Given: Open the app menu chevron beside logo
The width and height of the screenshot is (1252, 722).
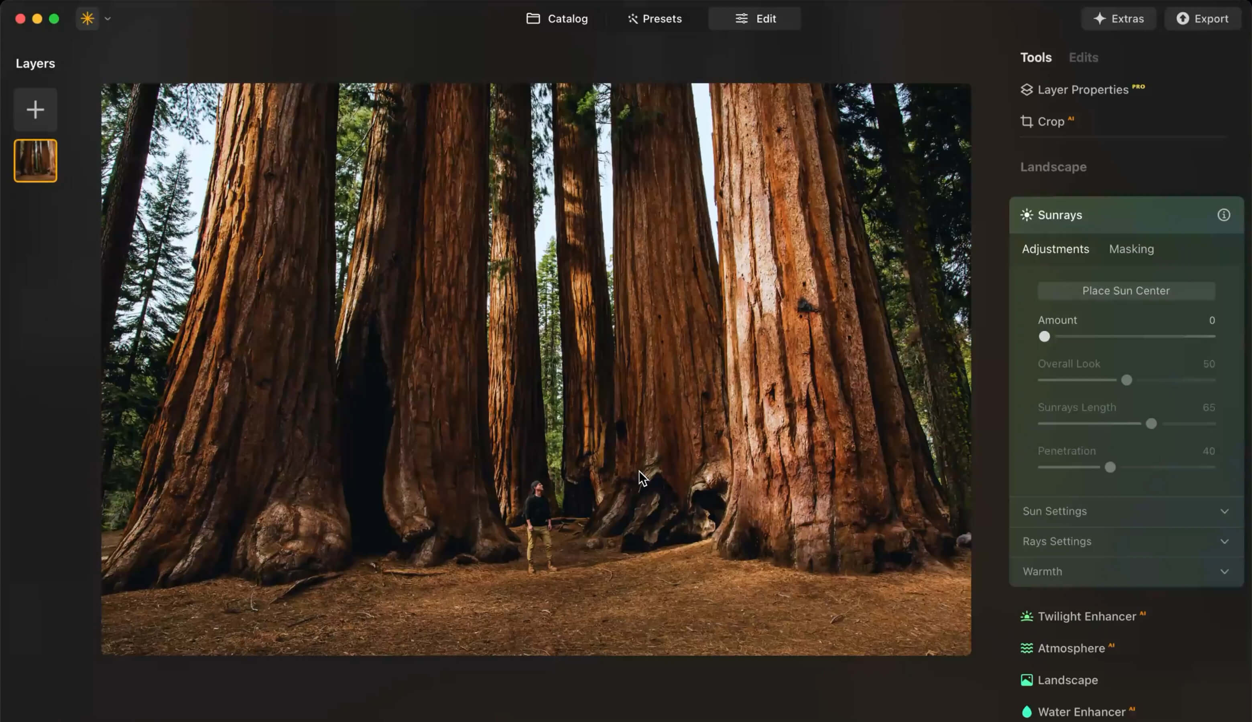Looking at the screenshot, I should point(108,19).
